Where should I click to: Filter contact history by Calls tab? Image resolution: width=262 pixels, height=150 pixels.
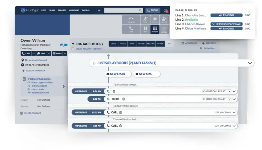pos(113,44)
